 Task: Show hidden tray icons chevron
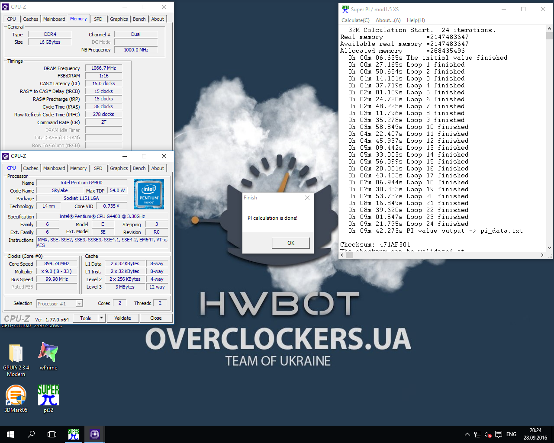click(467, 434)
